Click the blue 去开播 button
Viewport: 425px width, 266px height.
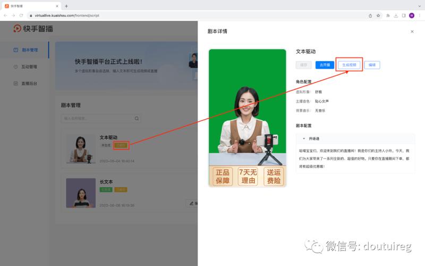point(325,65)
